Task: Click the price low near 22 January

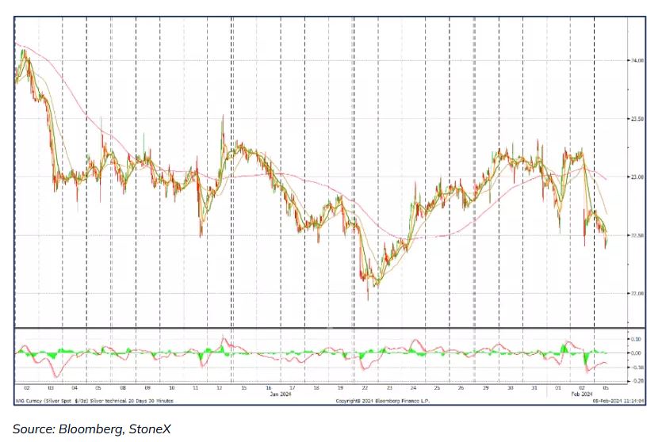Action: [368, 298]
